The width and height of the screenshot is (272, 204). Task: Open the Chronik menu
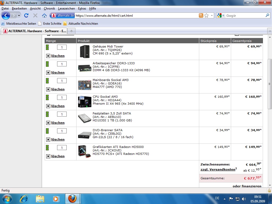point(49,8)
